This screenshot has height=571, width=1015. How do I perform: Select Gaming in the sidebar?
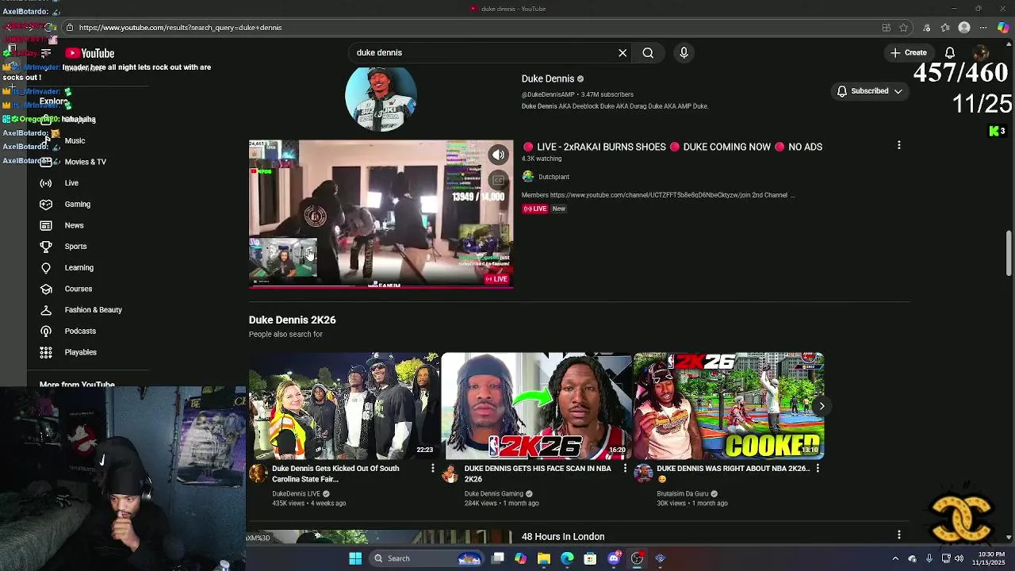tap(77, 204)
